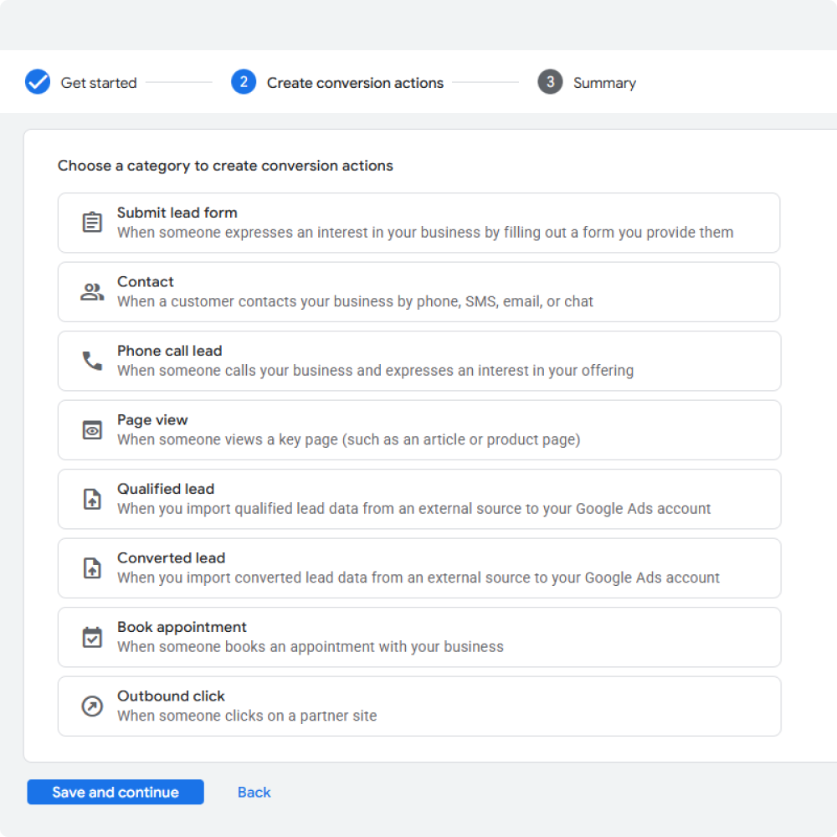Viewport: 837px width, 837px height.
Task: Select the Submit lead form category card
Action: [x=418, y=222]
